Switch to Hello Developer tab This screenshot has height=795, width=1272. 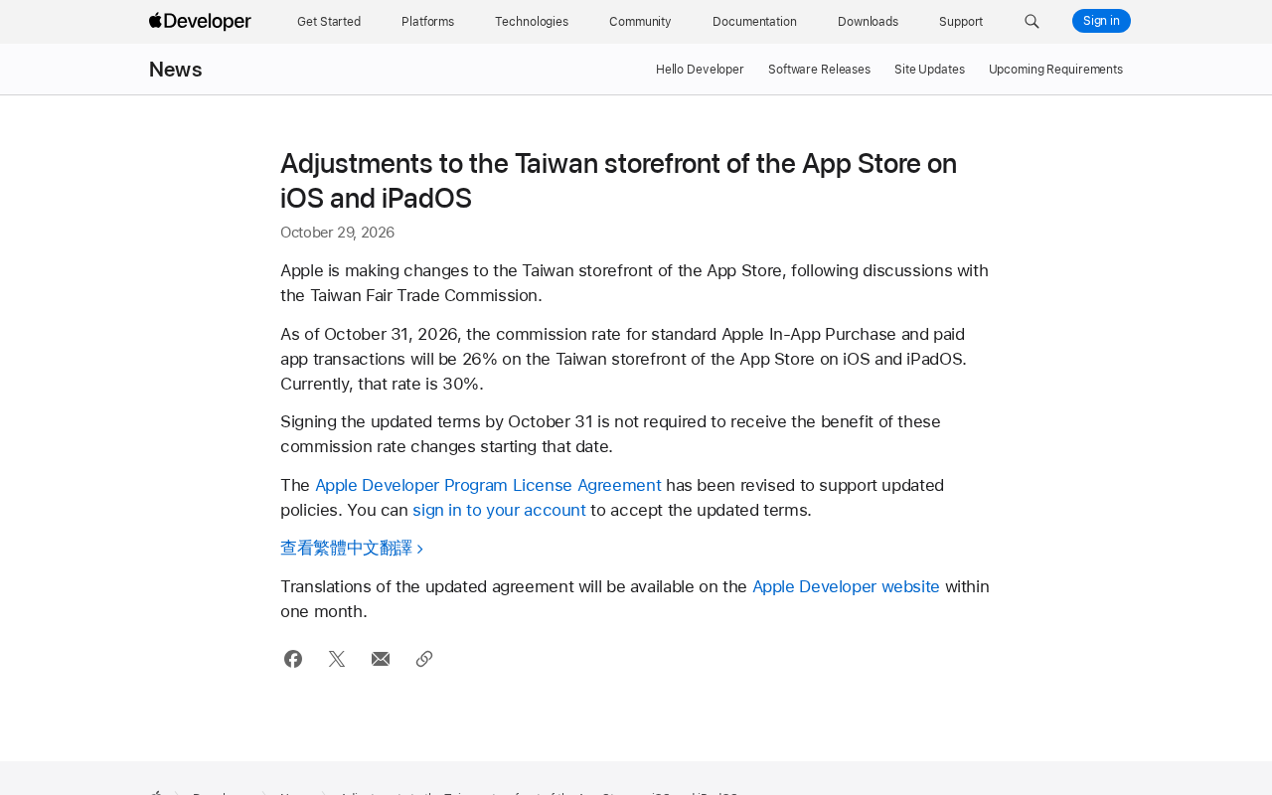[700, 70]
